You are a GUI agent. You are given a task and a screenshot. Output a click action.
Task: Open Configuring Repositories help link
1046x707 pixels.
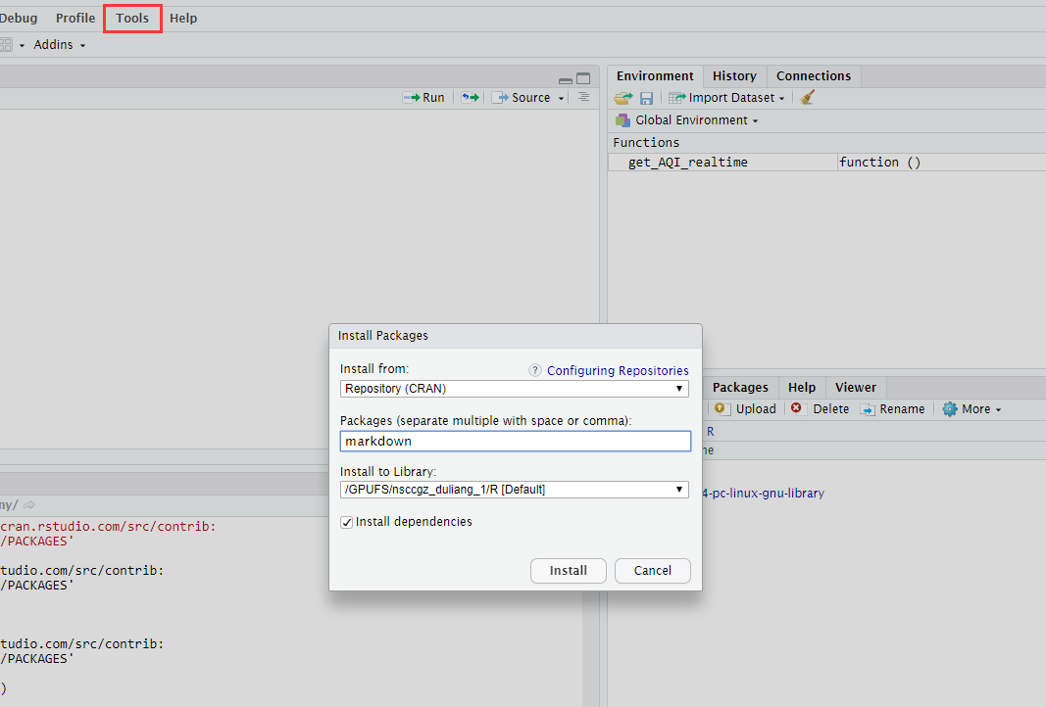(x=618, y=370)
